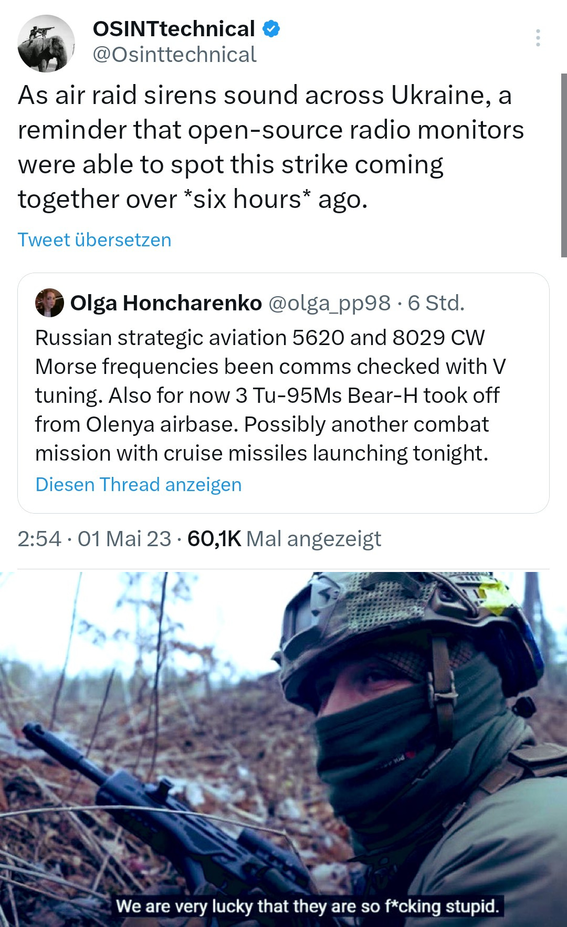Click the 2:54 · 01 Mai 23 timestamp
567x927 pixels.
coord(94,539)
